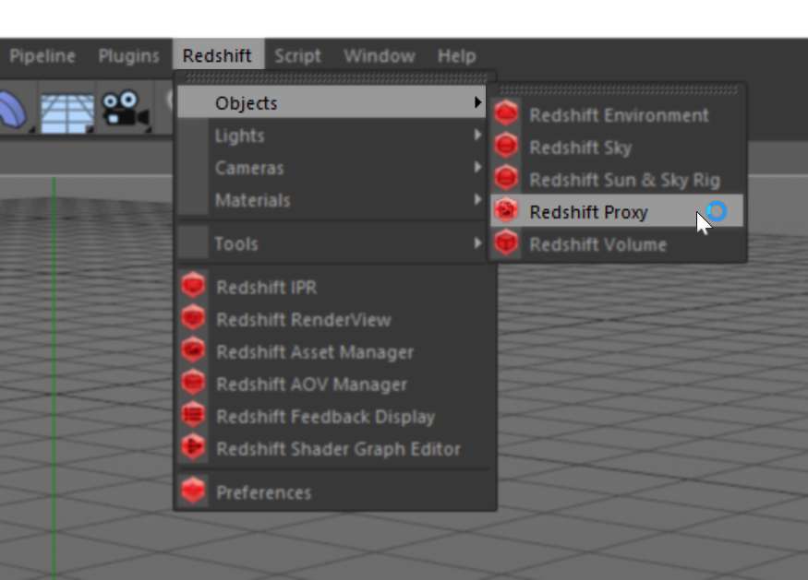Open the Help menu

pyautogui.click(x=456, y=55)
